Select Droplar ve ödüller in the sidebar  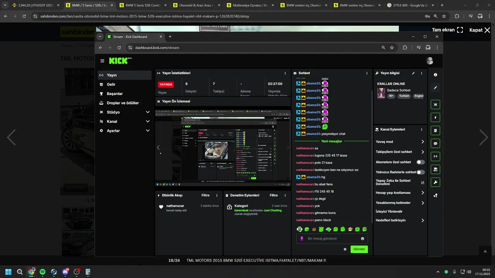pyautogui.click(x=124, y=103)
